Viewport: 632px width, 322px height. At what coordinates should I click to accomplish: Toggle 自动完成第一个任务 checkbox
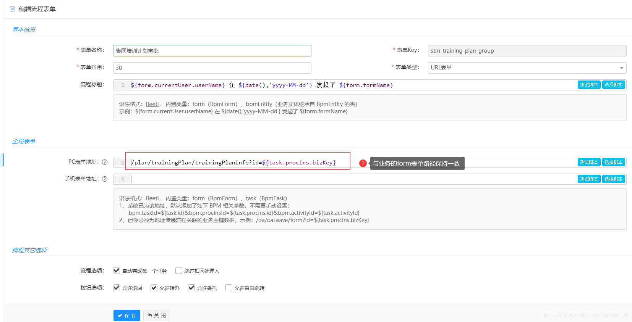[117, 270]
